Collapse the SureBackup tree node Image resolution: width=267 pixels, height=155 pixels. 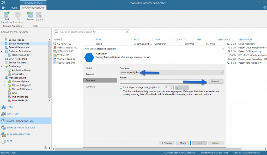tap(2, 66)
